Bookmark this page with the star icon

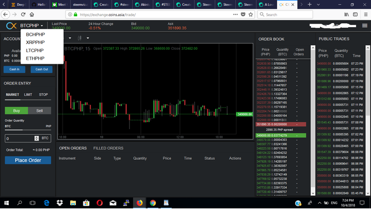[x=250, y=14]
